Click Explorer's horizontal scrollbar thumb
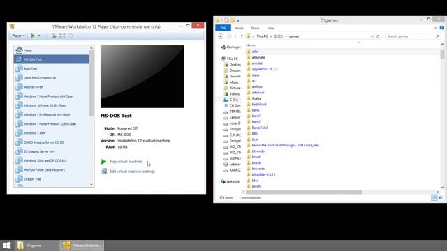 point(304,192)
